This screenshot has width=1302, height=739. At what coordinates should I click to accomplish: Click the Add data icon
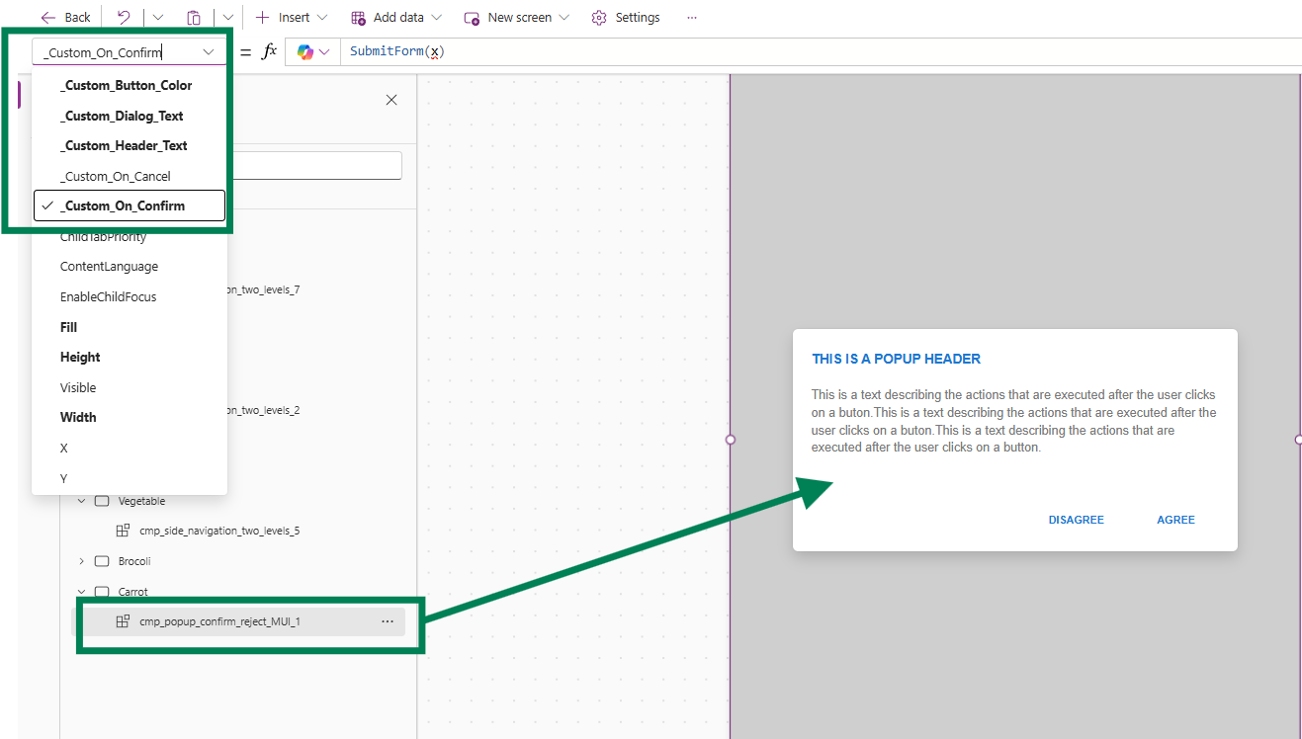pyautogui.click(x=358, y=18)
